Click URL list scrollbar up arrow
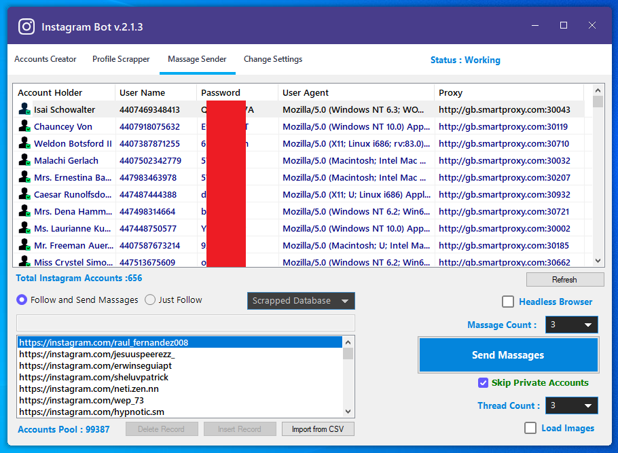This screenshot has height=453, width=618. tap(348, 342)
